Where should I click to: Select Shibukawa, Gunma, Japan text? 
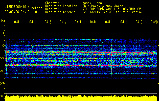[103, 6]
